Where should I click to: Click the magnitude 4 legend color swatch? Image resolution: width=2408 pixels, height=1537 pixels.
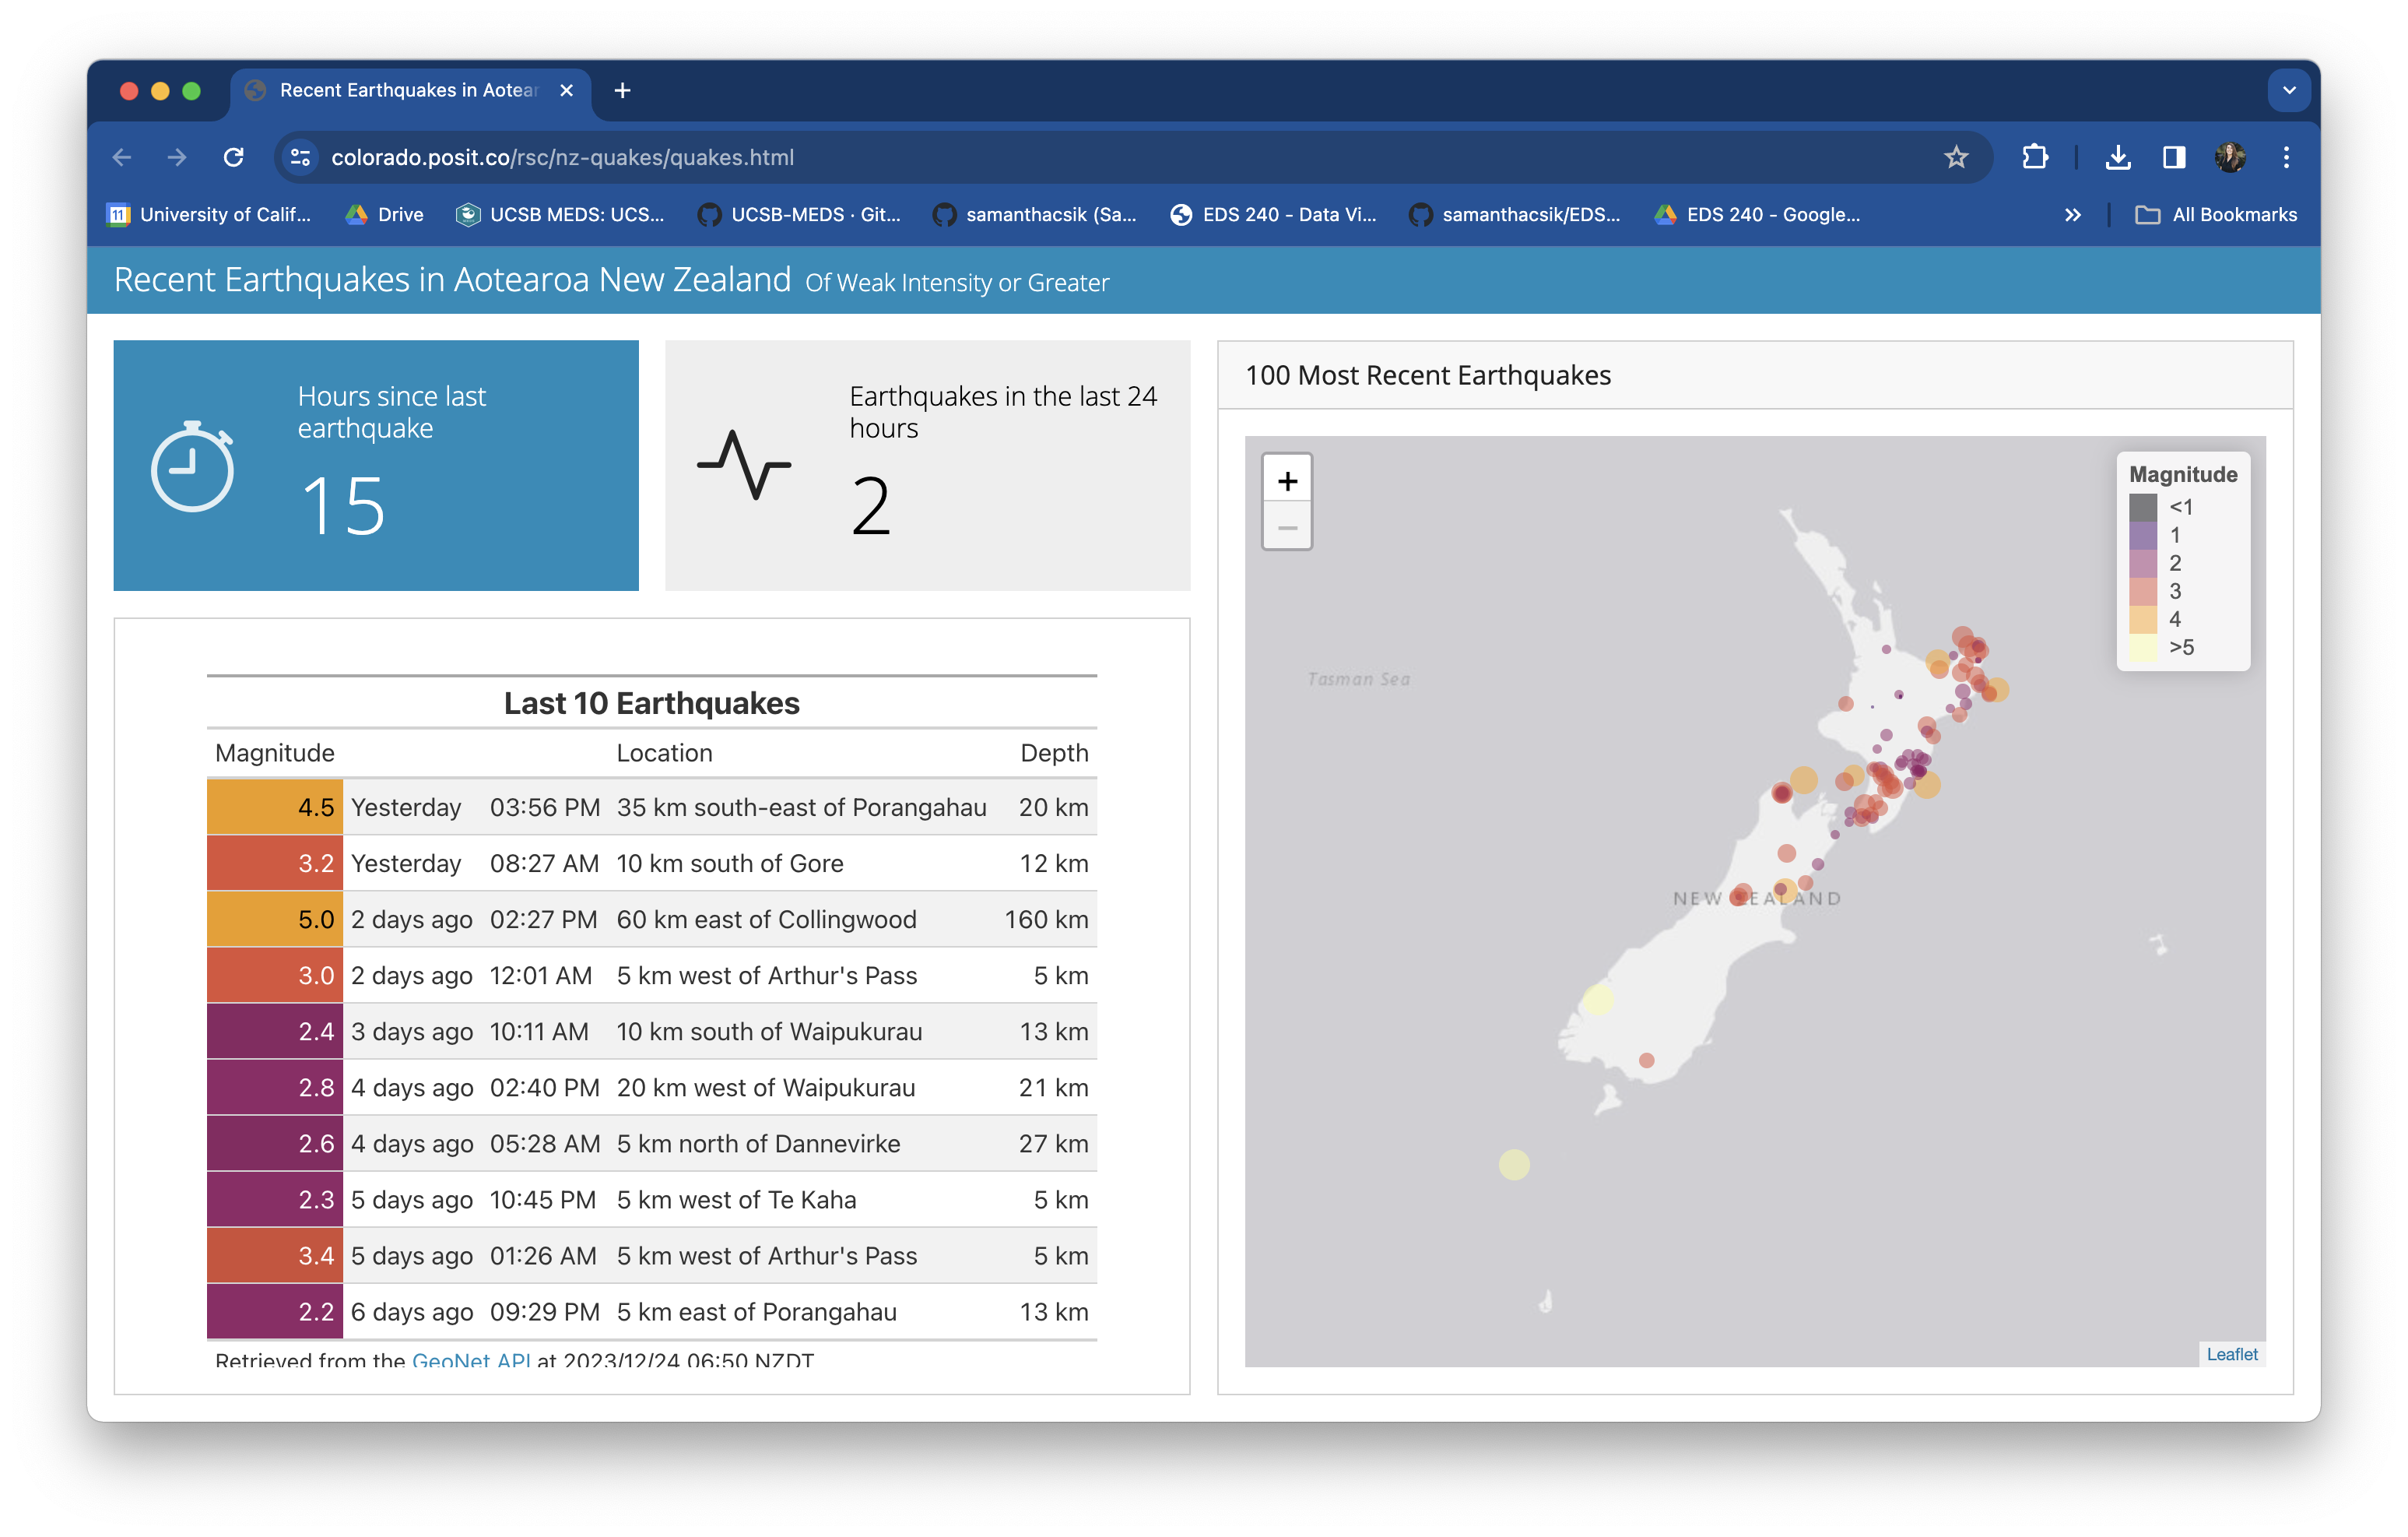2142,620
